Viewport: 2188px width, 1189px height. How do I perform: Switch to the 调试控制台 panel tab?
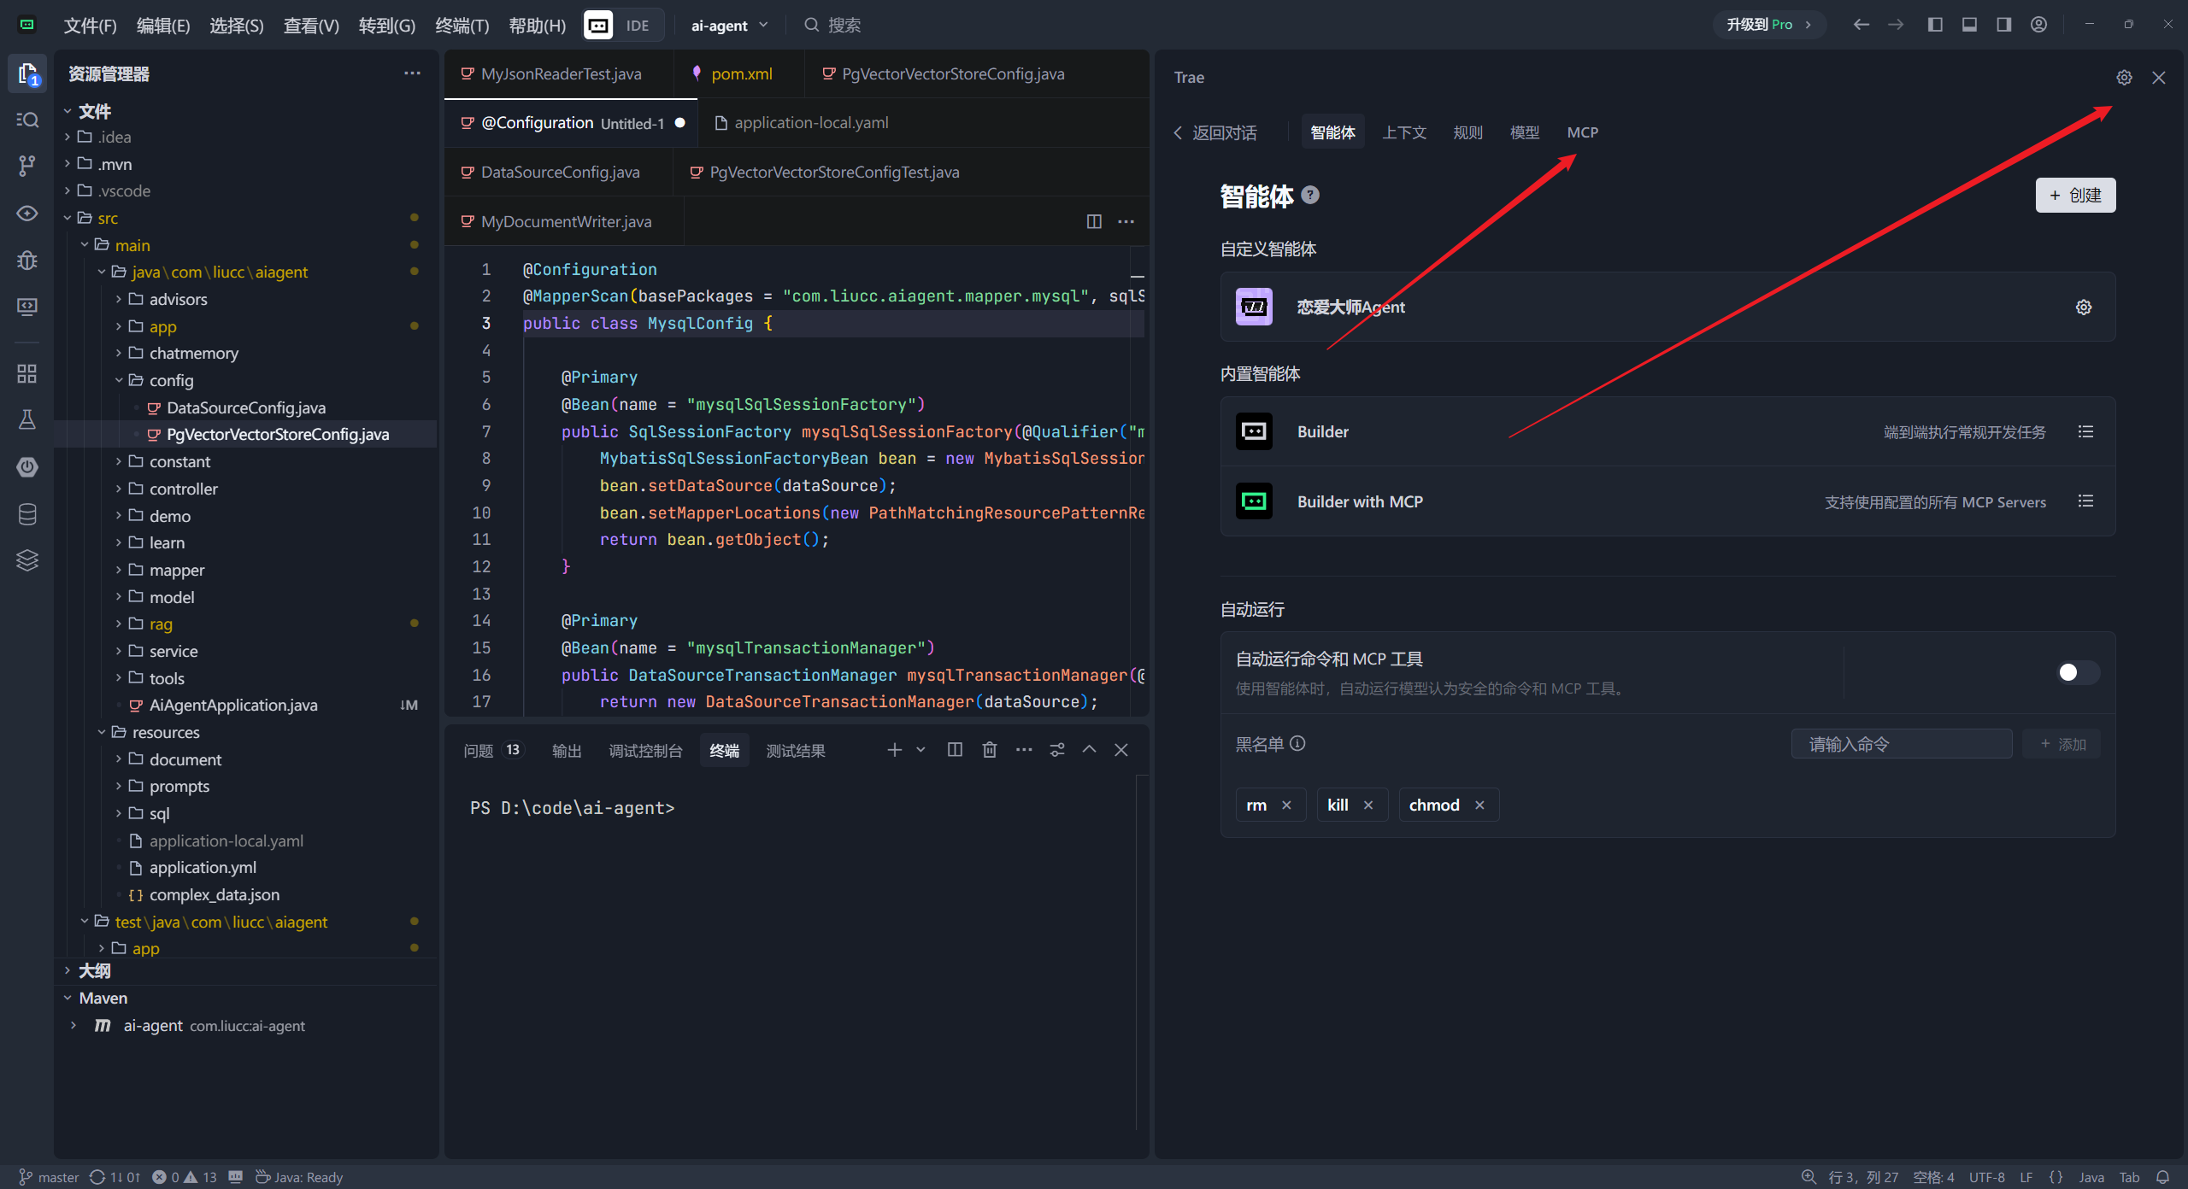point(645,751)
